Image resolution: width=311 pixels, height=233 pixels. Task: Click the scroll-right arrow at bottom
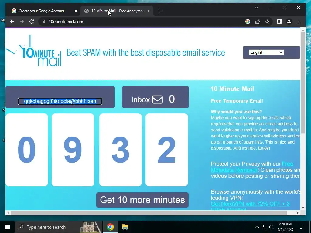pos(298,213)
